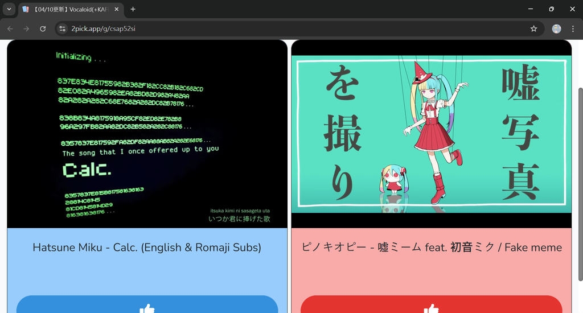This screenshot has height=313, width=583.
Task: Minimize the browser window
Action: click(x=531, y=9)
